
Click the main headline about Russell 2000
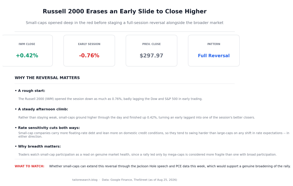pyautogui.click(x=125, y=11)
